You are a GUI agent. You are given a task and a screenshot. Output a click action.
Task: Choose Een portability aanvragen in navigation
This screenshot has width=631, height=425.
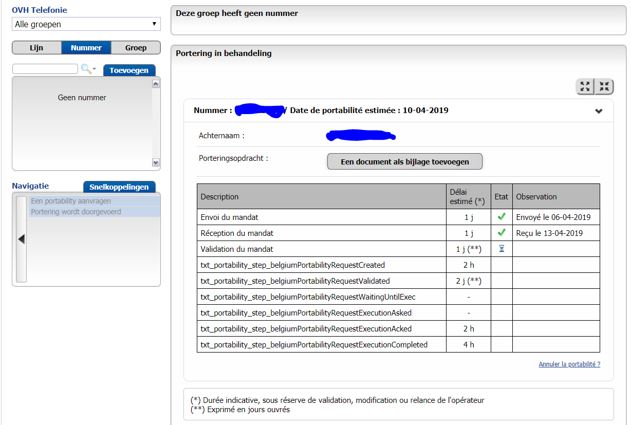71,201
